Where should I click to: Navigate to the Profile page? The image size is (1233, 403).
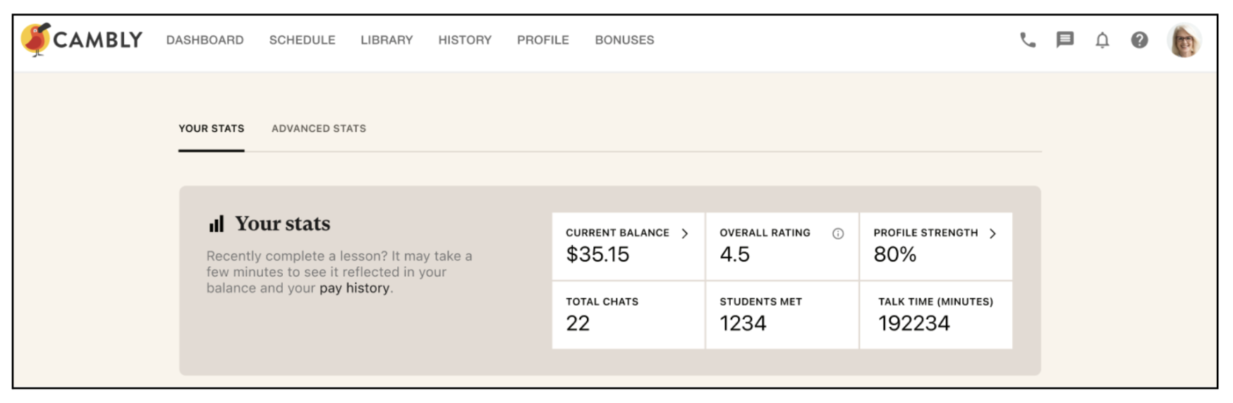pos(543,40)
